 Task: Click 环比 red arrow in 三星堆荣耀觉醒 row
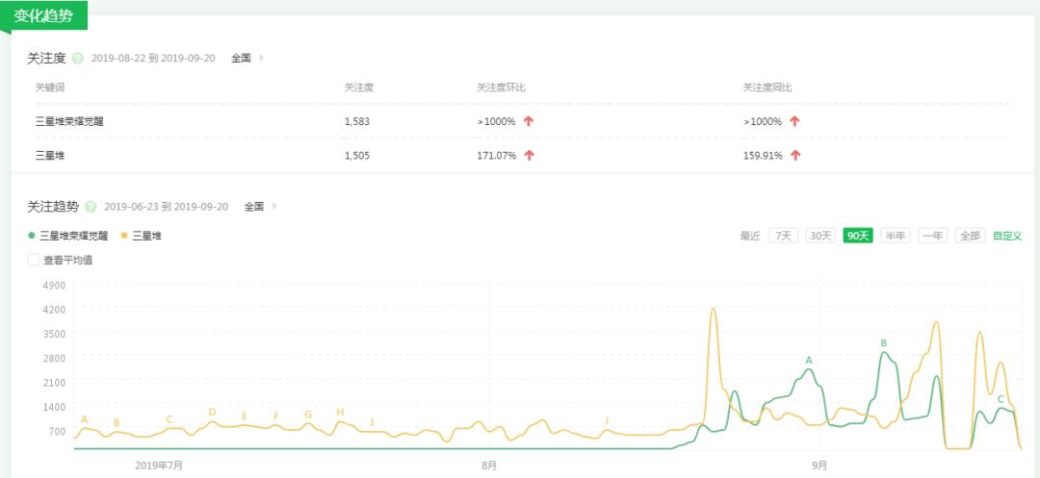[x=529, y=121]
